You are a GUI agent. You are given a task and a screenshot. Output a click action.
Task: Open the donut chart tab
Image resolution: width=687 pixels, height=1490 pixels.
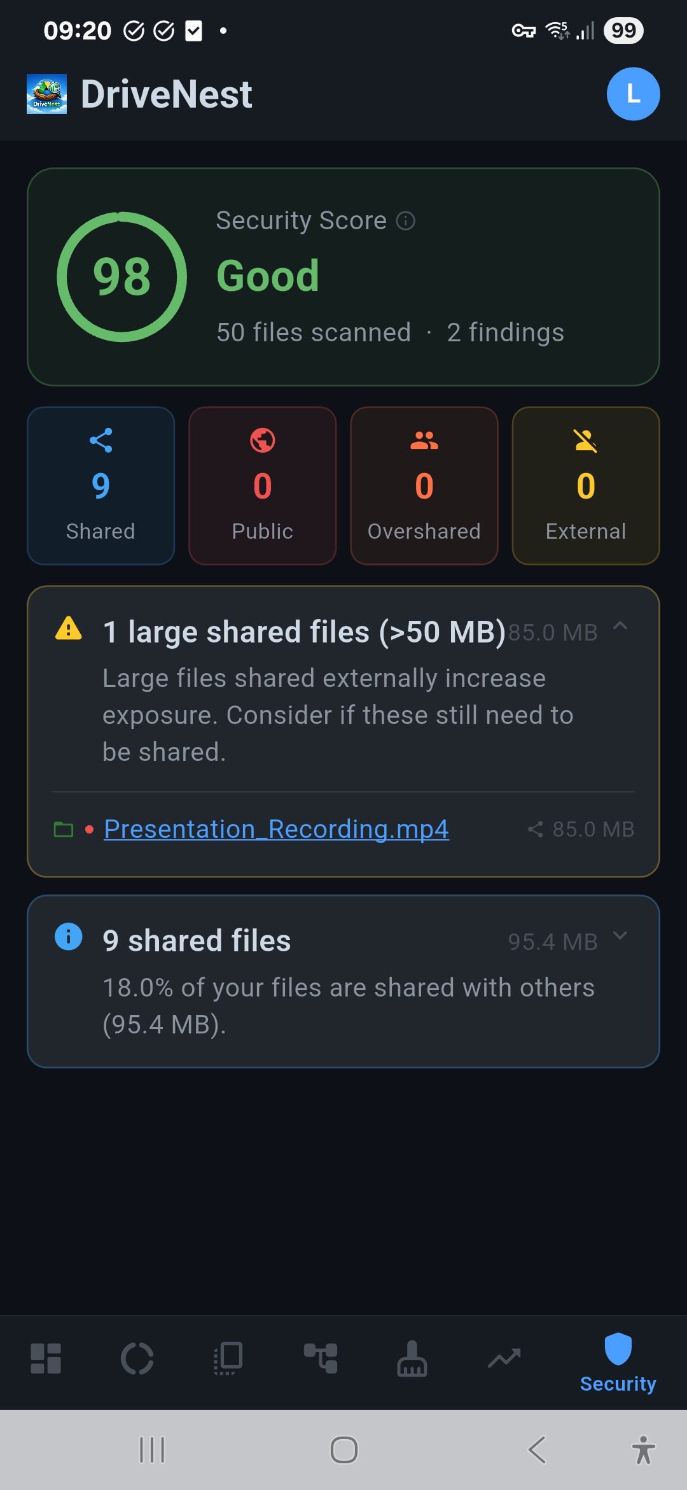point(137,1358)
